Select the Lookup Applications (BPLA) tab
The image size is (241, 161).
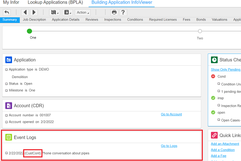click(x=55, y=3)
